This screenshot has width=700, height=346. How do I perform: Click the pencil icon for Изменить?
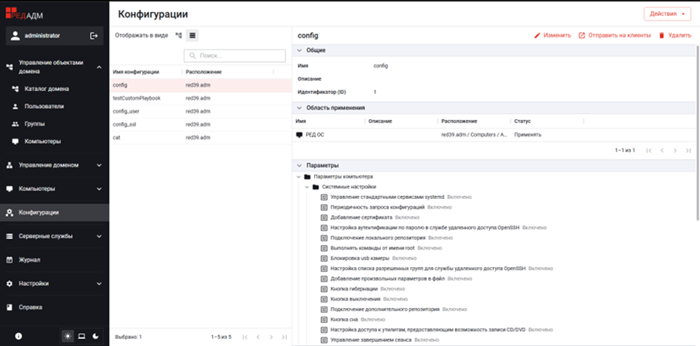point(538,35)
